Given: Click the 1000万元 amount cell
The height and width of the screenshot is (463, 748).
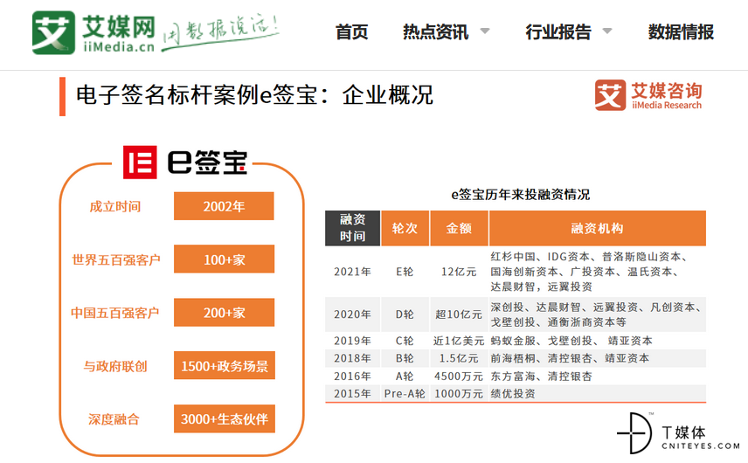Looking at the screenshot, I should click(459, 394).
